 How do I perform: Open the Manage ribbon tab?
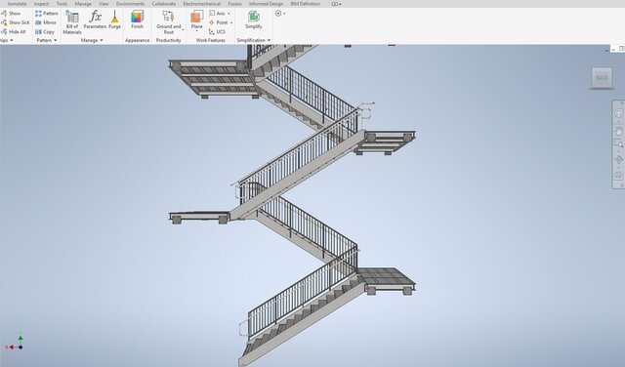[83, 4]
